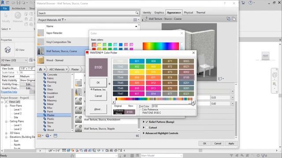Switch to the Graphics tab
Image resolution: width=282 pixels, height=158 pixels.
point(159,13)
